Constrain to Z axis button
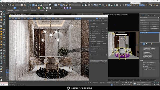 click(x=126, y=5)
